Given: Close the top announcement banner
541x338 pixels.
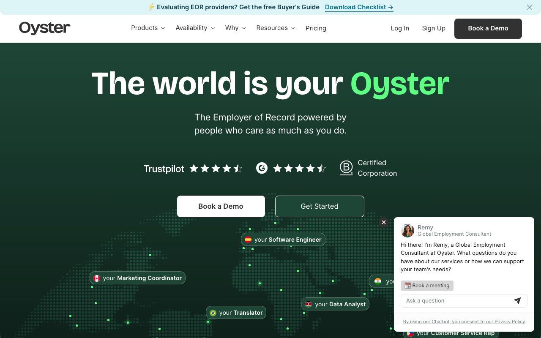Looking at the screenshot, I should tap(530, 7).
